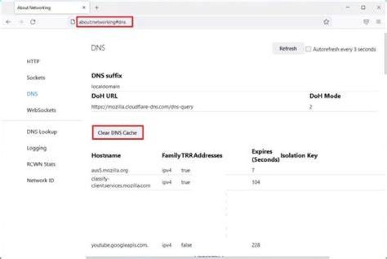The height and width of the screenshot is (259, 387).
Task: Open the Firefox hamburger menu
Action: coord(378,21)
